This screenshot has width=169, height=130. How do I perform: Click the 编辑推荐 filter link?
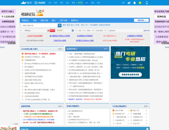pyautogui.click(x=71, y=99)
